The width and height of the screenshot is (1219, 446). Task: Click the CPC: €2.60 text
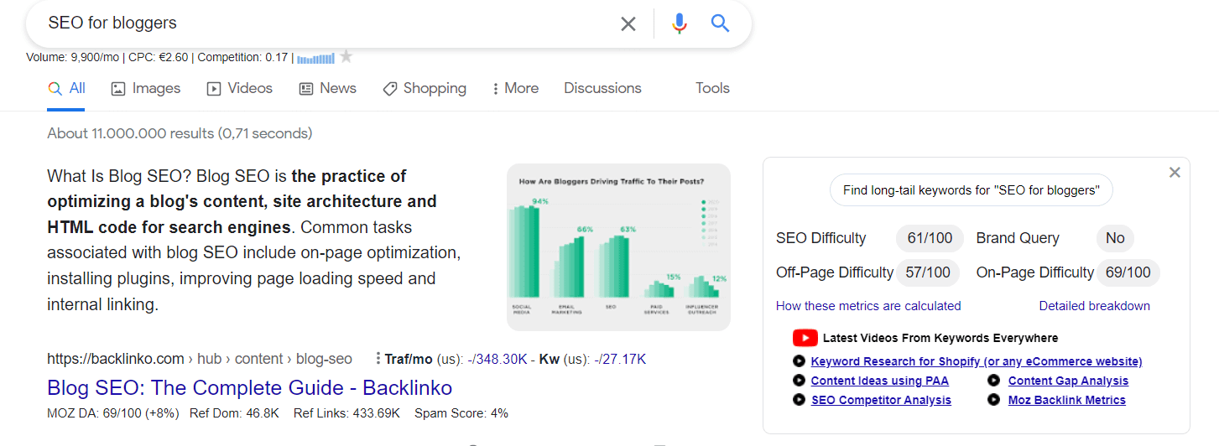coord(158,58)
